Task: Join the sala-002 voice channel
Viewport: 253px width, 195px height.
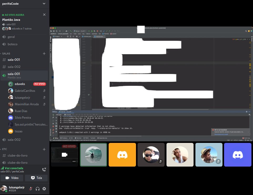Action: click(24, 140)
